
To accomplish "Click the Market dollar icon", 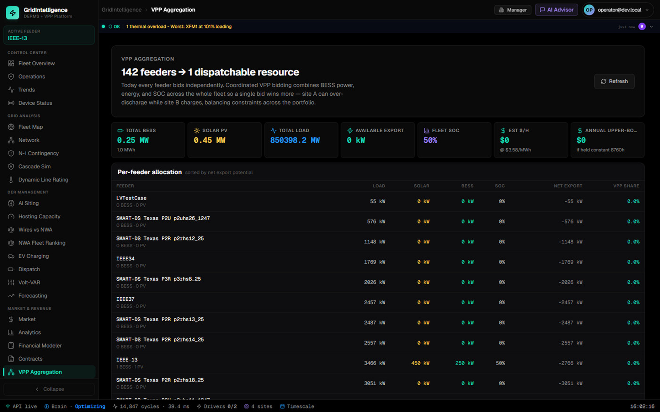I will pos(11,319).
